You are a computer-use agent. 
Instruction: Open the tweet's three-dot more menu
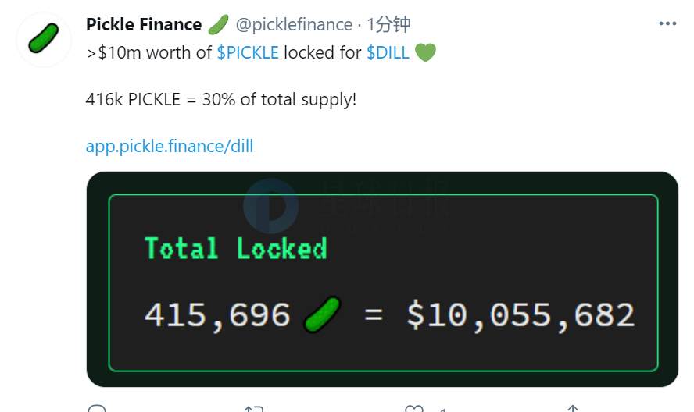667,23
